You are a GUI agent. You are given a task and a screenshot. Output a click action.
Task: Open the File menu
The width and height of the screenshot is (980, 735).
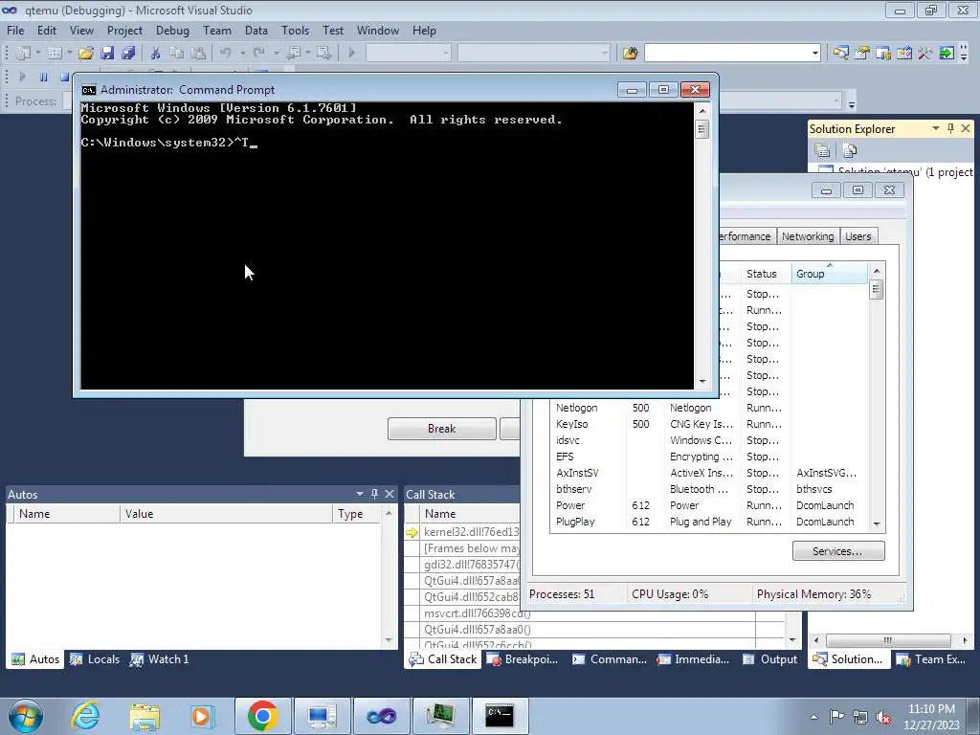tap(15, 31)
